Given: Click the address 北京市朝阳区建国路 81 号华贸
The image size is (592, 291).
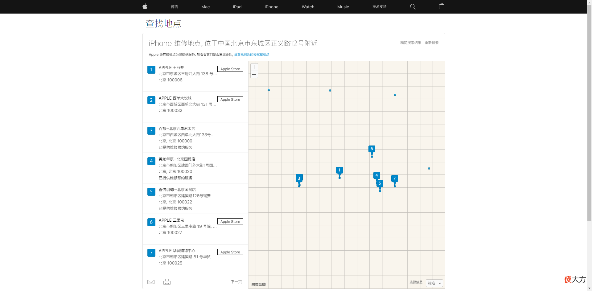Looking at the screenshot, I should [187, 257].
